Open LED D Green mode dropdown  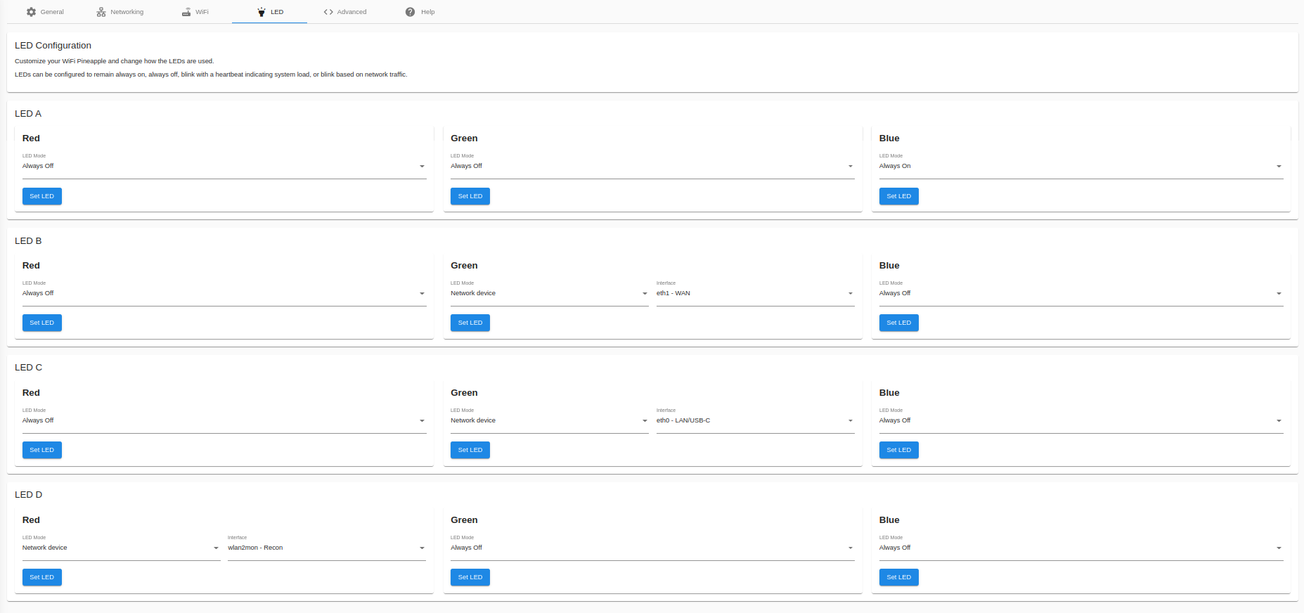pos(652,548)
